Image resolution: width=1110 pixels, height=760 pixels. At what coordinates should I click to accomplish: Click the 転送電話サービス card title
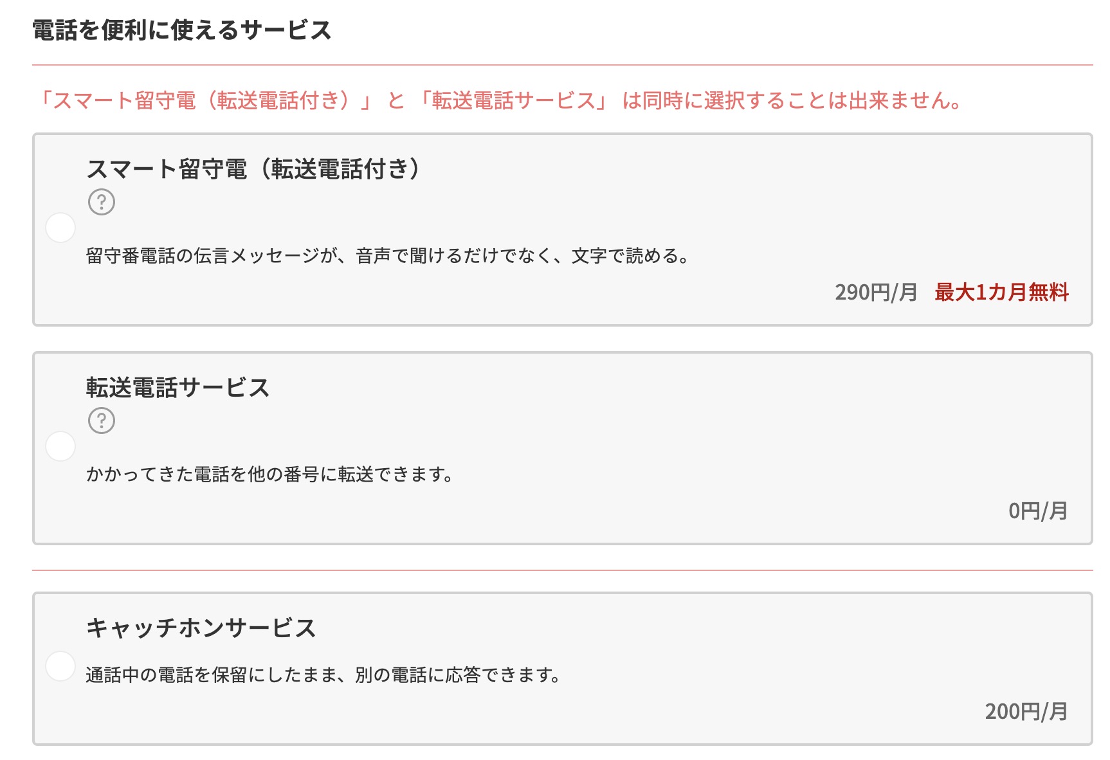click(177, 388)
